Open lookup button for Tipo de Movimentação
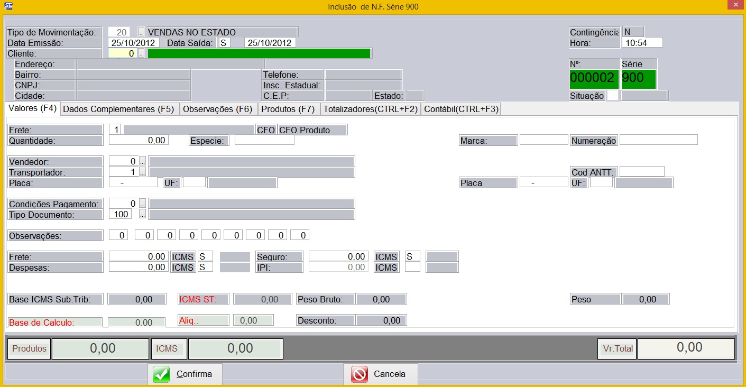 pos(141,32)
